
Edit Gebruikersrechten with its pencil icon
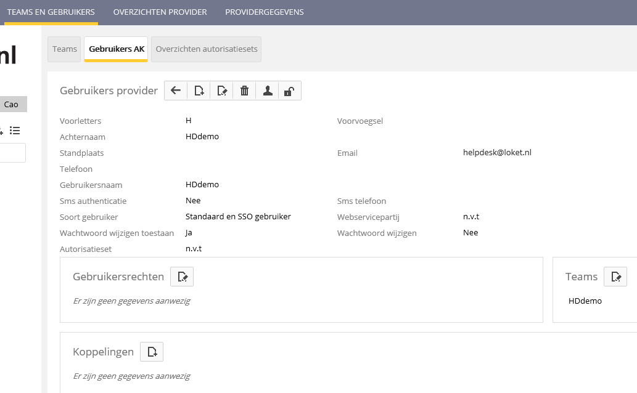pos(182,277)
